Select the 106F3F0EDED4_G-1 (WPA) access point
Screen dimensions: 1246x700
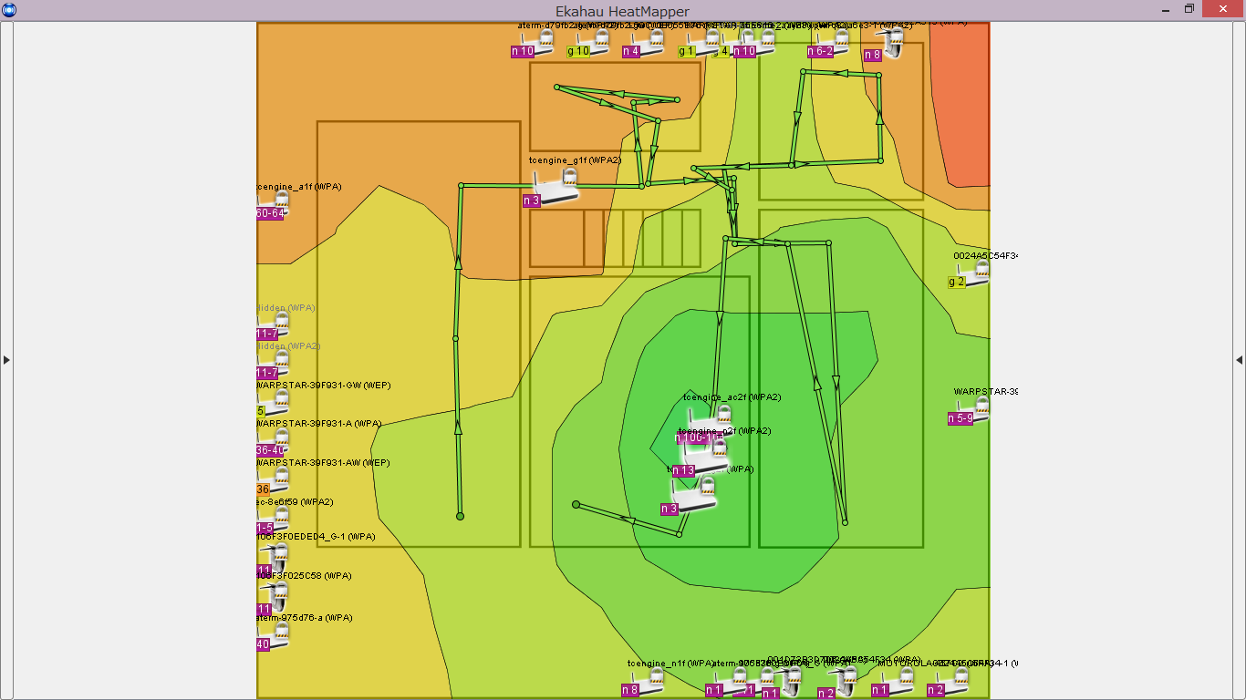point(274,556)
